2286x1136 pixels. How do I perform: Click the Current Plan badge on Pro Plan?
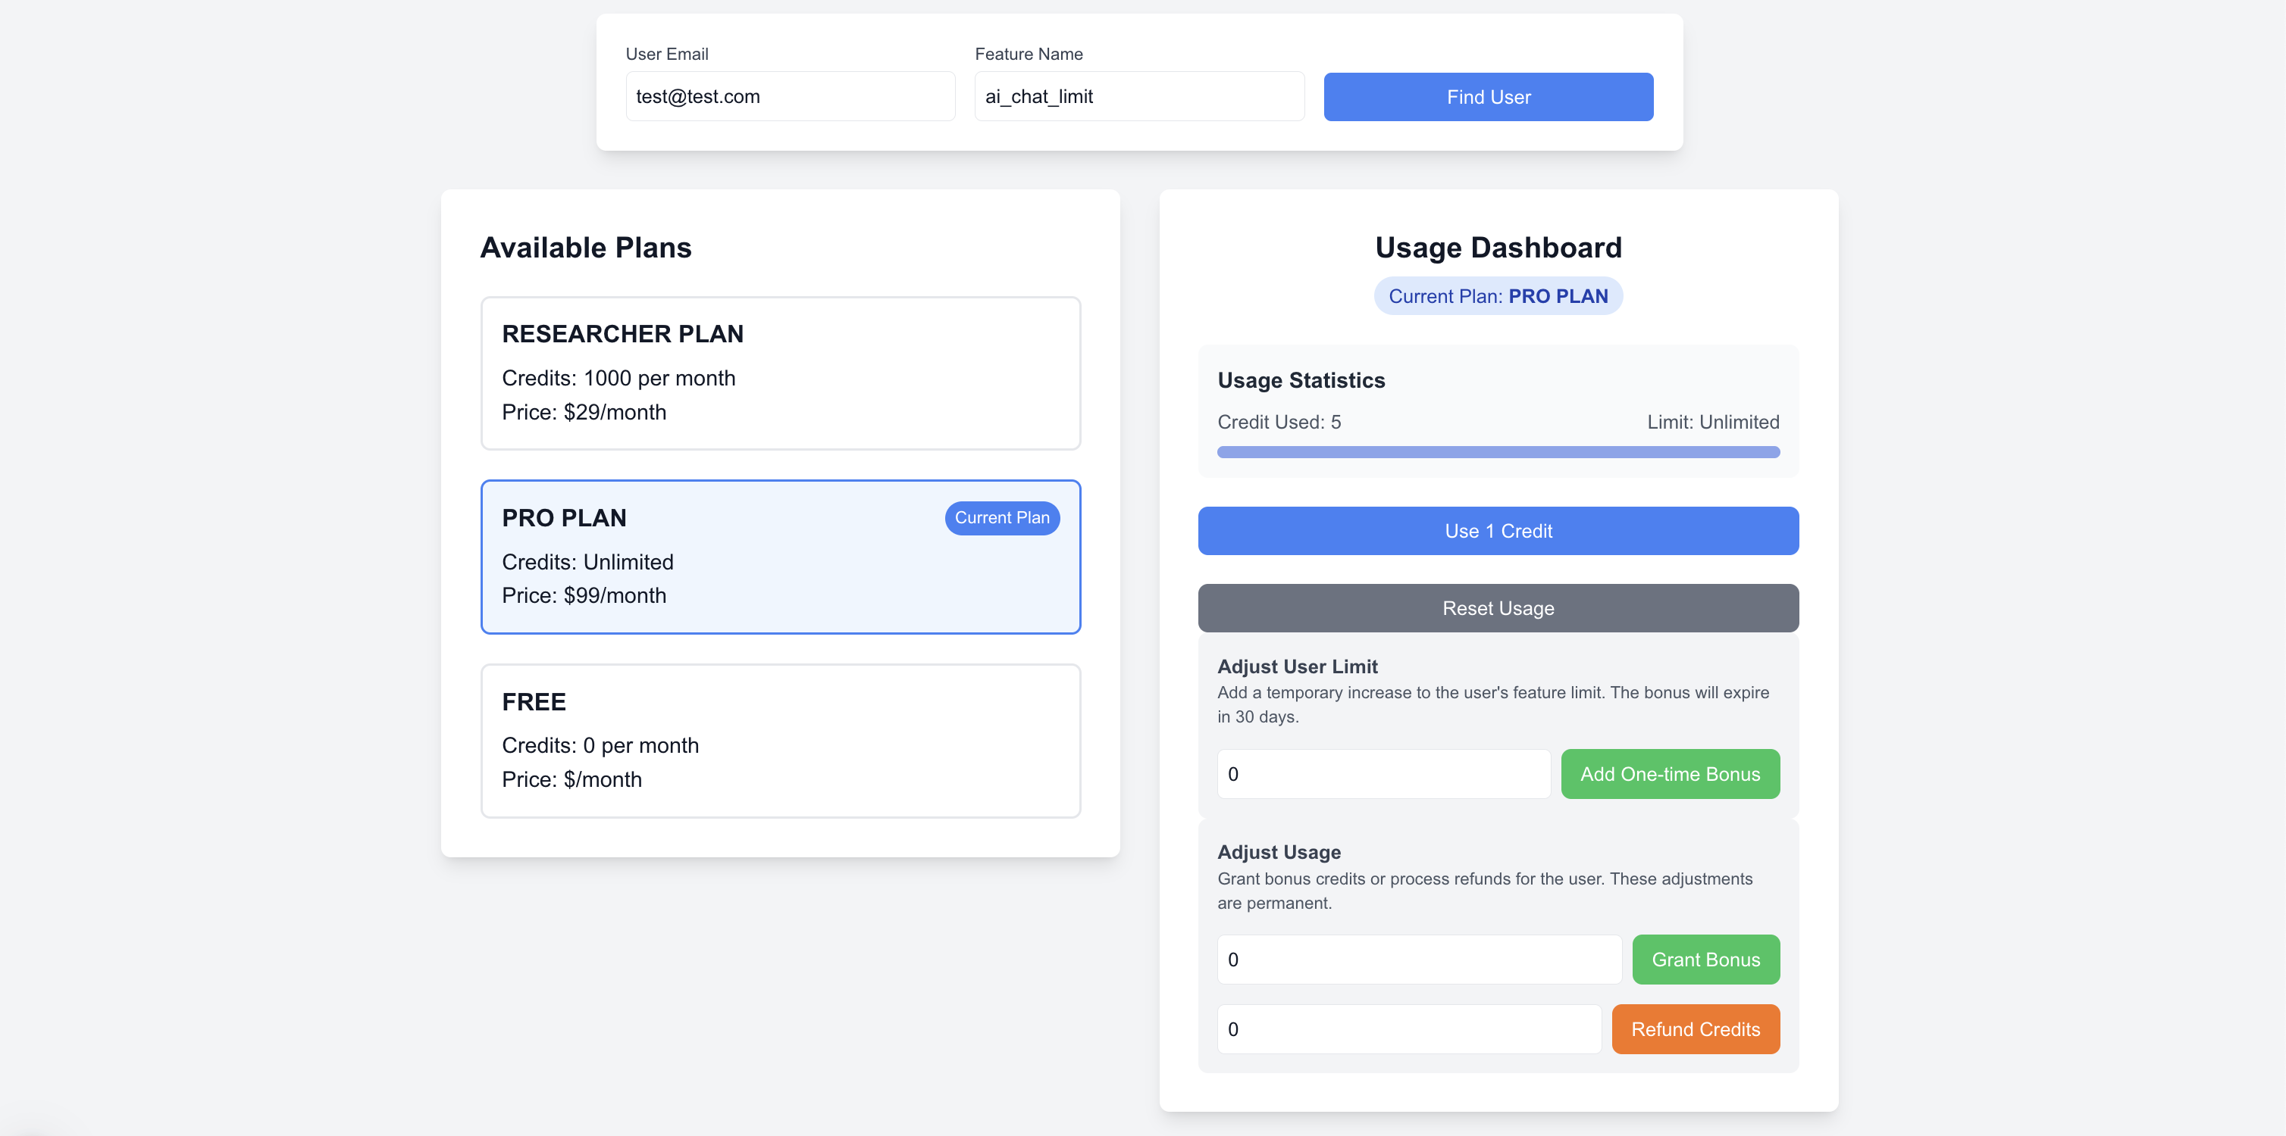[1001, 518]
